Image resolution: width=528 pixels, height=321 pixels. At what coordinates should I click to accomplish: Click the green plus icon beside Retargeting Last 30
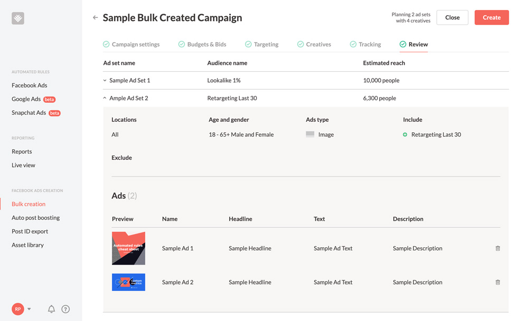pyautogui.click(x=405, y=134)
